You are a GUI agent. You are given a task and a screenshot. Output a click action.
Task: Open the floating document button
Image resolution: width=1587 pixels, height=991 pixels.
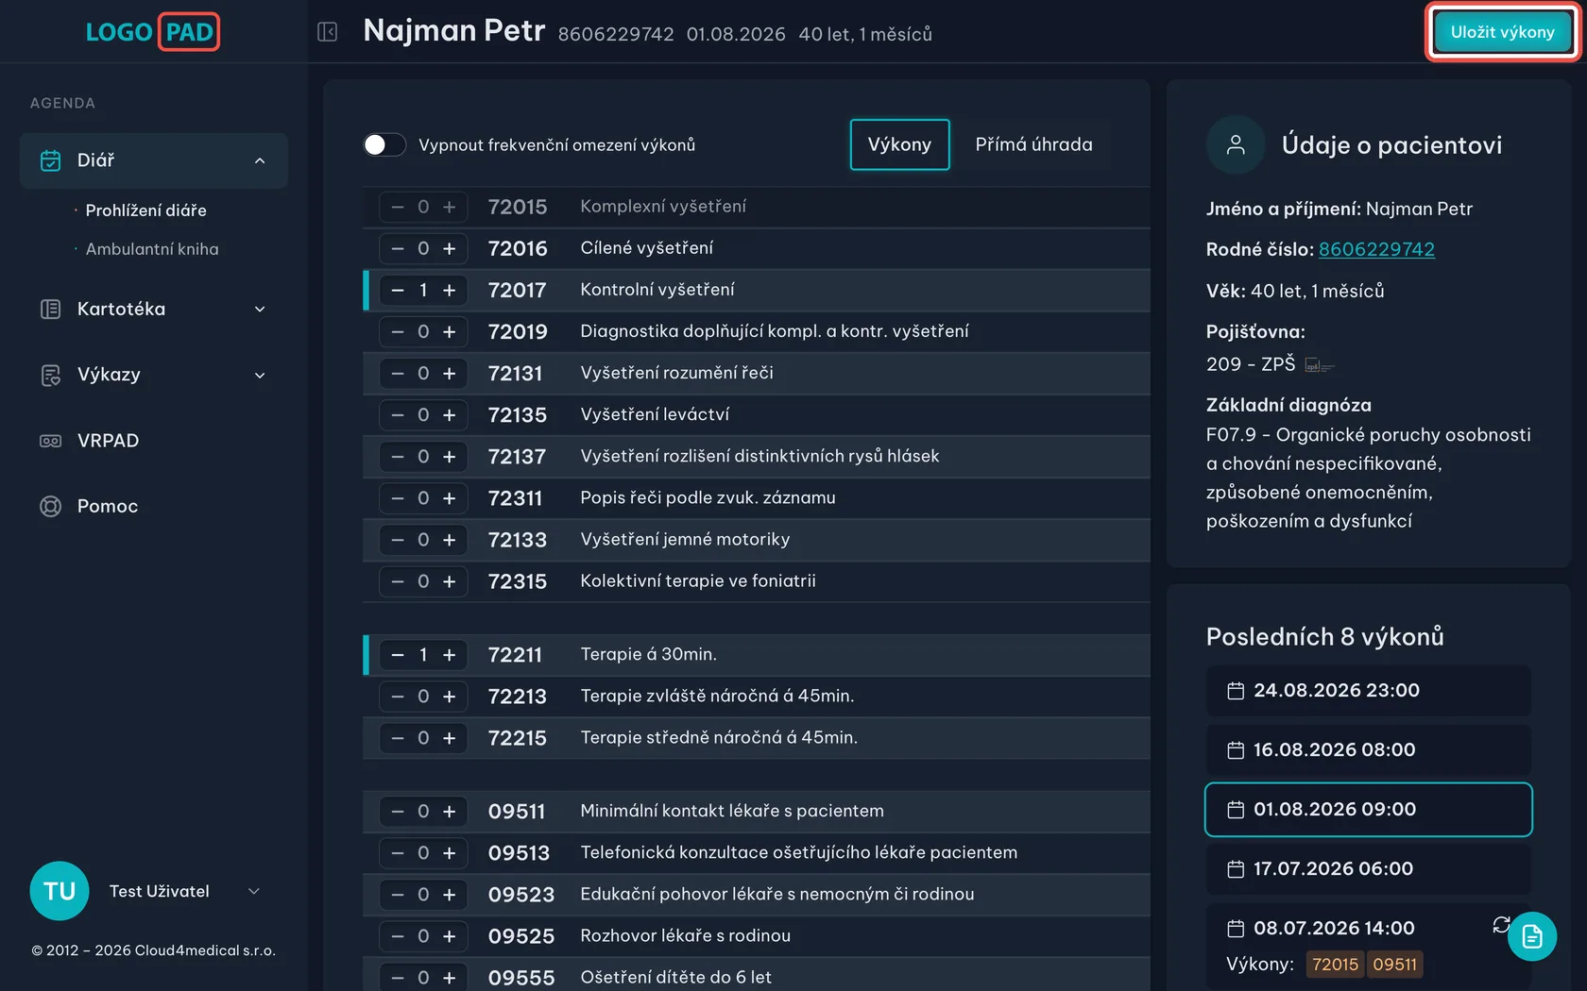pos(1532,936)
